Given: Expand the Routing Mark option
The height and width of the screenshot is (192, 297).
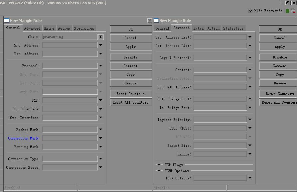Looking at the screenshot, I should pos(100,146).
